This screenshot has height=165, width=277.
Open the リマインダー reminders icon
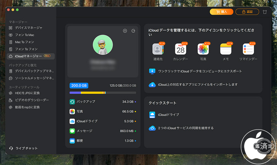pyautogui.click(x=248, y=49)
